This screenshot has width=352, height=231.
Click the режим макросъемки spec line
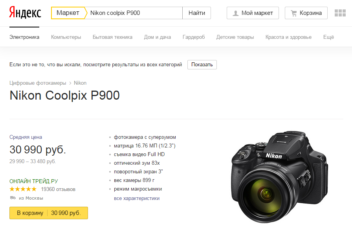[x=138, y=189]
